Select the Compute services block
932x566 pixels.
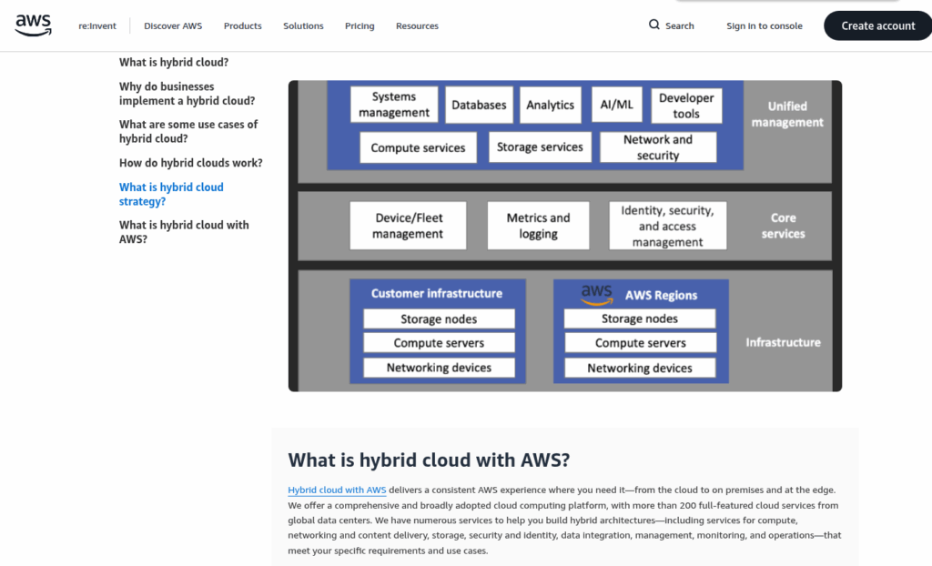coord(417,147)
